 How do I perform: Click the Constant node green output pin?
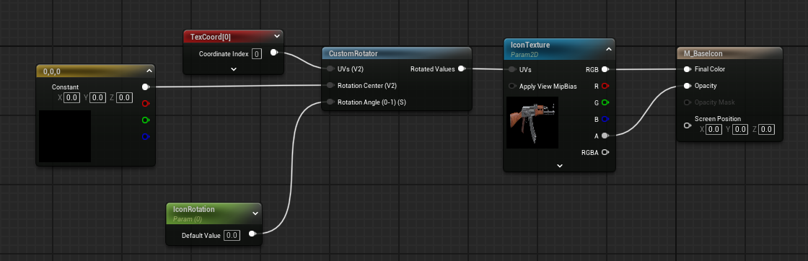pos(146,120)
